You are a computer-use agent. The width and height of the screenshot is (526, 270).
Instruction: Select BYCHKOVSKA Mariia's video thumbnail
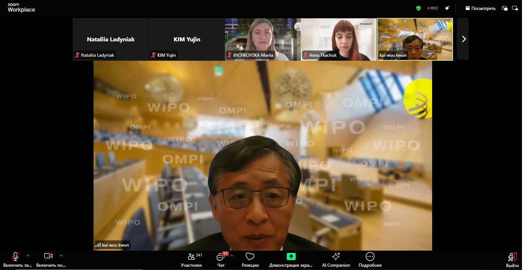coord(263,39)
